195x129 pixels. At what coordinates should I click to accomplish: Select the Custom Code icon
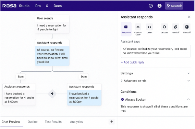[138, 27]
